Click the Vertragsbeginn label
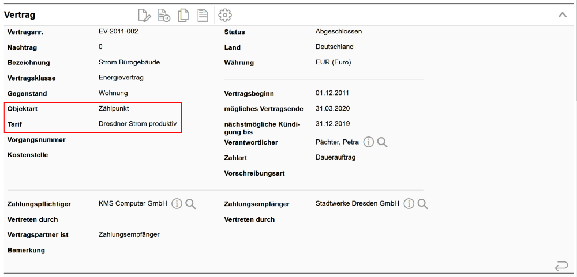Screen dimensions: 577x277 click(249, 94)
